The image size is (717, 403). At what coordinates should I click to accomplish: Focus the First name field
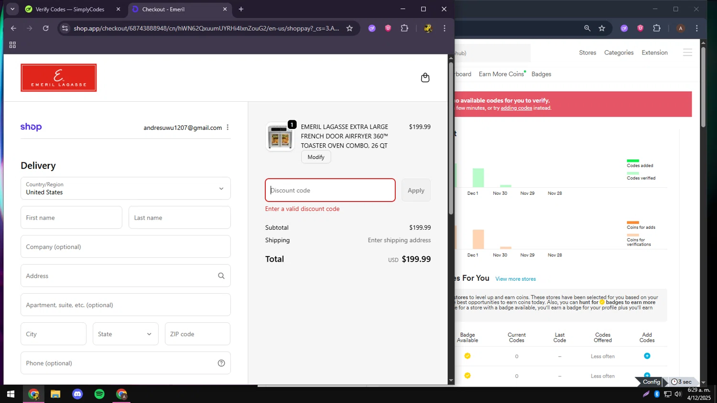pyautogui.click(x=71, y=218)
